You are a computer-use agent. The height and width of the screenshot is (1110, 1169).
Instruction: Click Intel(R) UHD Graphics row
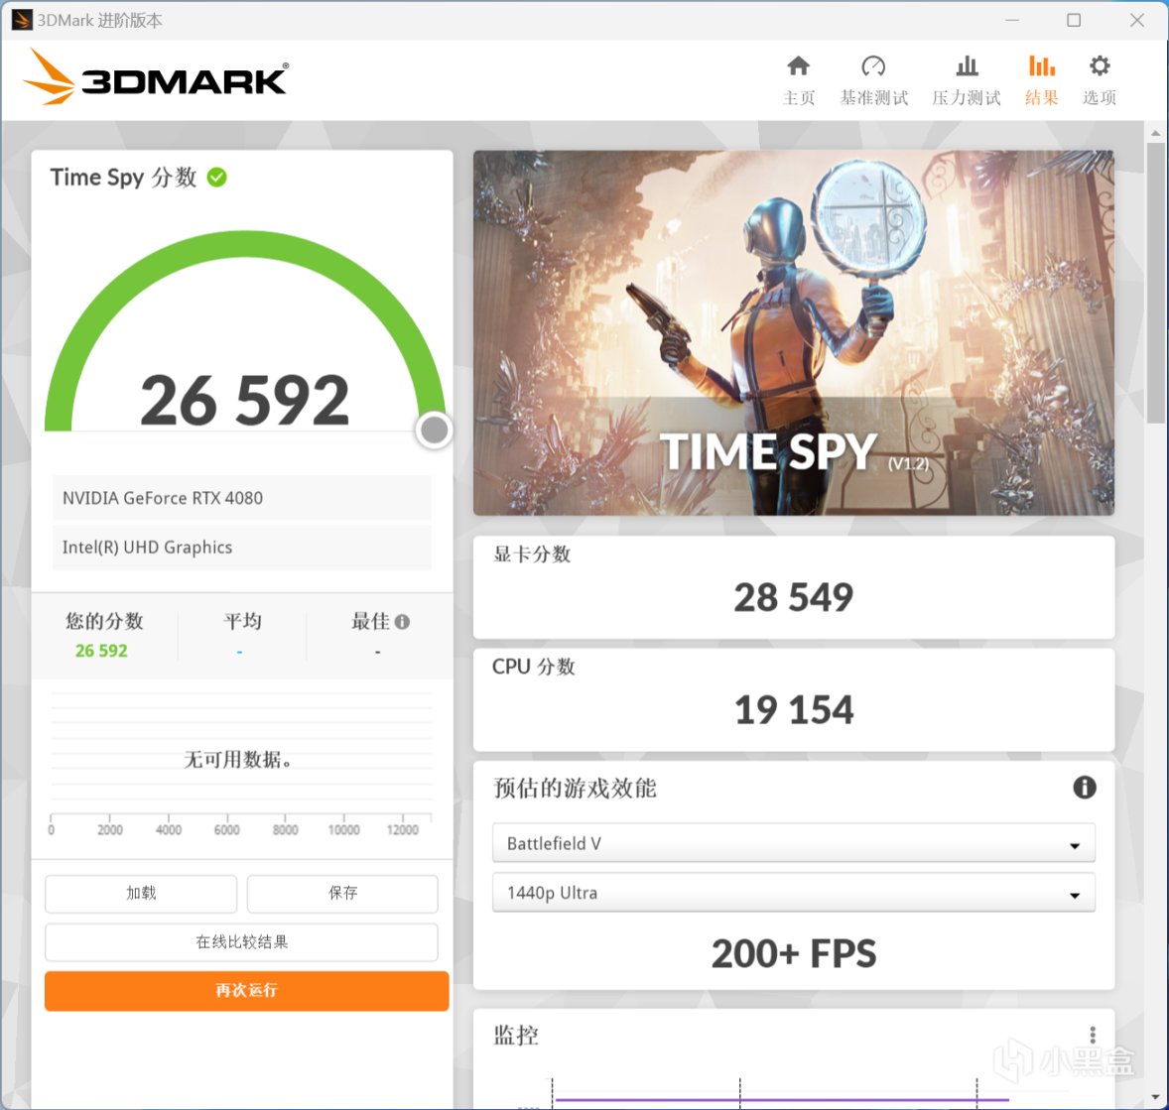tap(241, 548)
